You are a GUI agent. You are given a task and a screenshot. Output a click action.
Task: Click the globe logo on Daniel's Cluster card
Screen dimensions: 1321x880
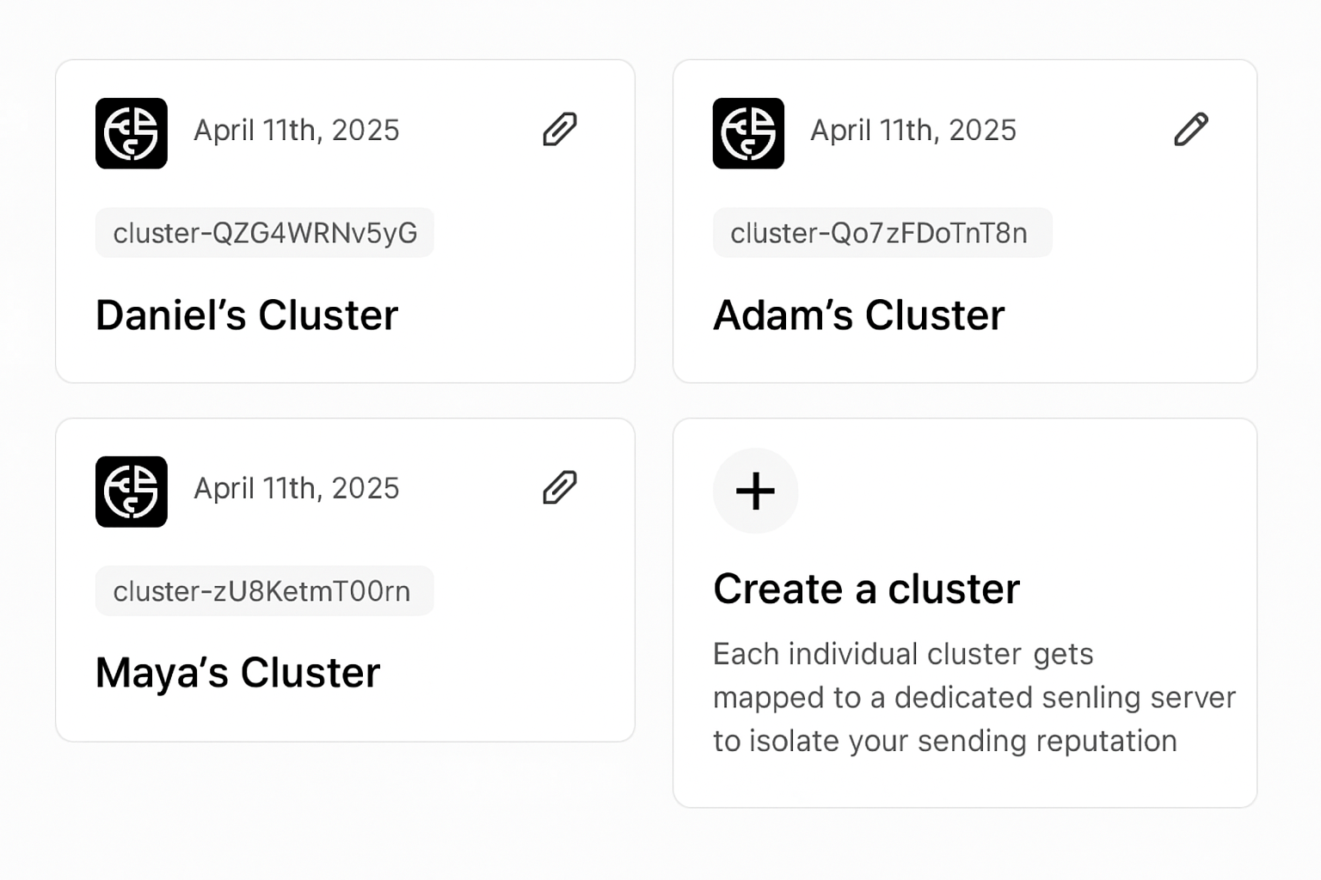[132, 133]
